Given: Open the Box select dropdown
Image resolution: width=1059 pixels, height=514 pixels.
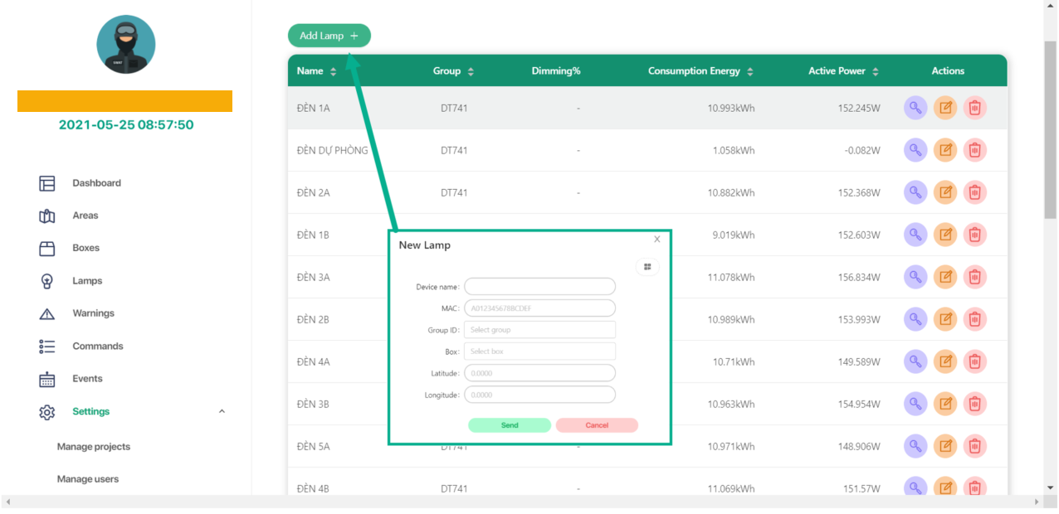Looking at the screenshot, I should 539,352.
